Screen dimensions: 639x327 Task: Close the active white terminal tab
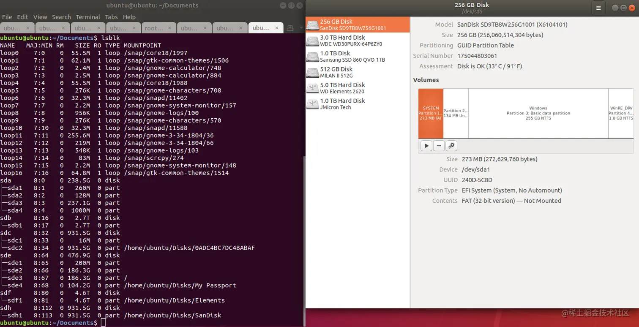coord(277,28)
